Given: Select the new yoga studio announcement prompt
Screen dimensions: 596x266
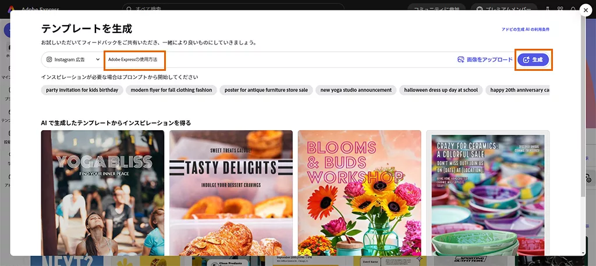Looking at the screenshot, I should click(x=356, y=90).
